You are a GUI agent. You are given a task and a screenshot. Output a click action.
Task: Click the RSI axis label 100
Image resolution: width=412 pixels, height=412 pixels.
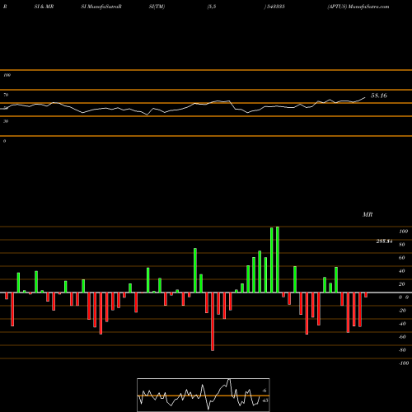(7, 75)
